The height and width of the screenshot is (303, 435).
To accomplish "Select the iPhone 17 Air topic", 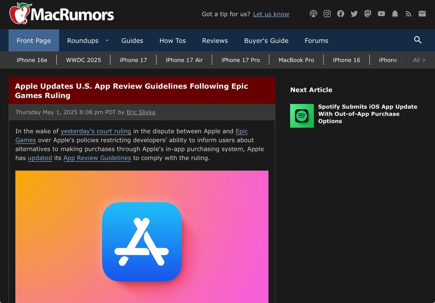I will [184, 60].
